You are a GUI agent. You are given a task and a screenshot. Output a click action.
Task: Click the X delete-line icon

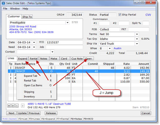pos(22,105)
